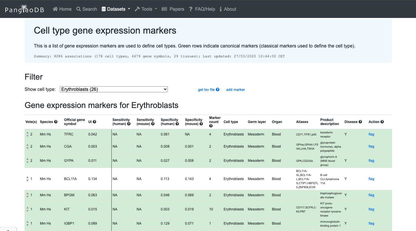Click help icon for Sensitivity (human)

129,124
